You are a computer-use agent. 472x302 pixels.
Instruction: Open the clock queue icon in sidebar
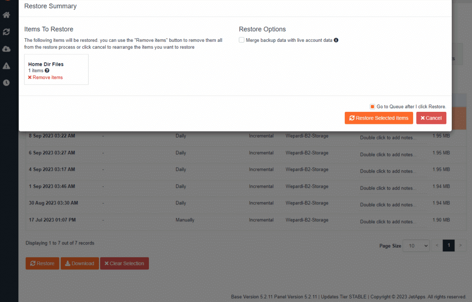click(6, 83)
